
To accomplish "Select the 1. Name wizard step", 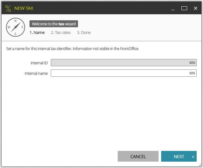I will 37,32.
